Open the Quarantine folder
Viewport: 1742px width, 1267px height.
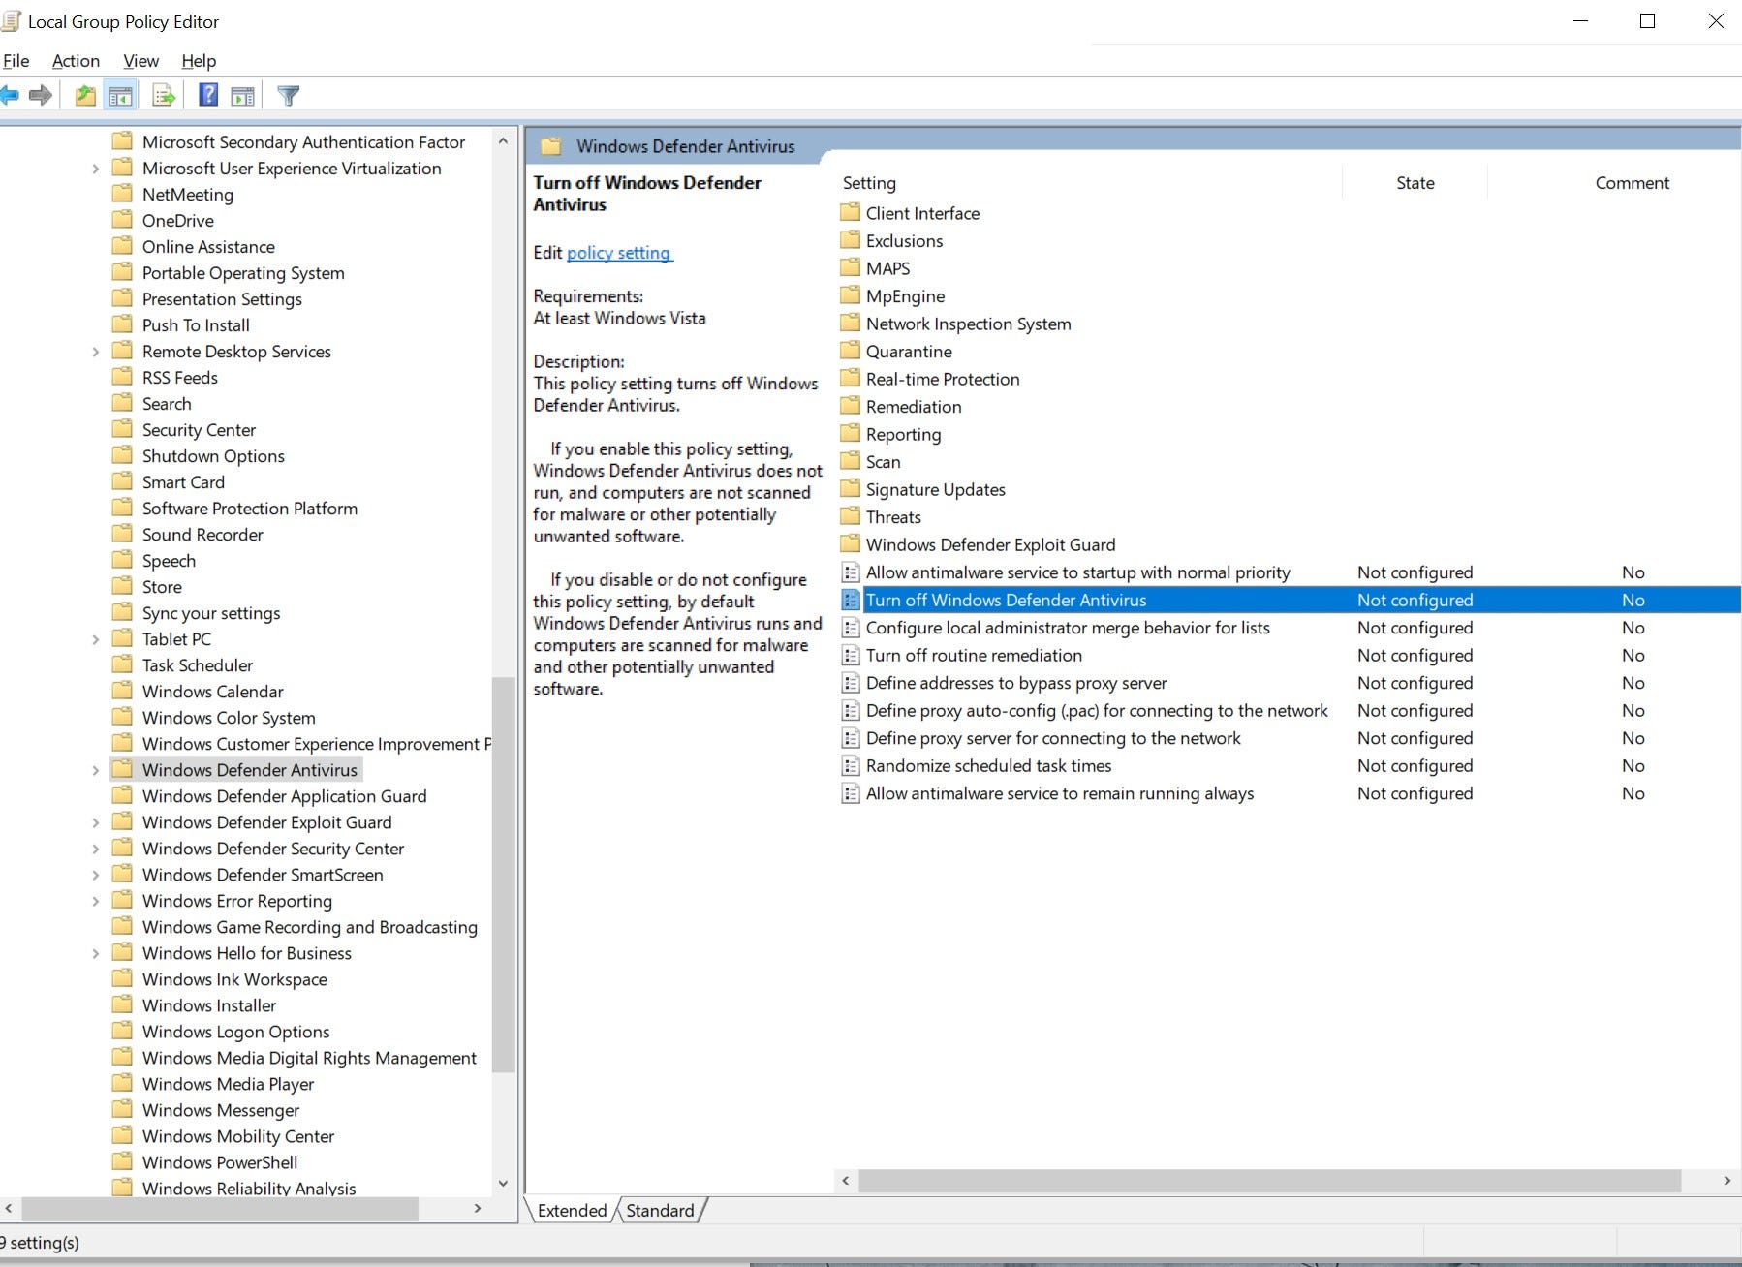point(907,351)
